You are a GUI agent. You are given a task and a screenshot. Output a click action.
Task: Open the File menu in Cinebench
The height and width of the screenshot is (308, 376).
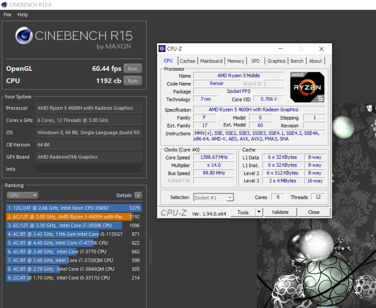(7, 15)
